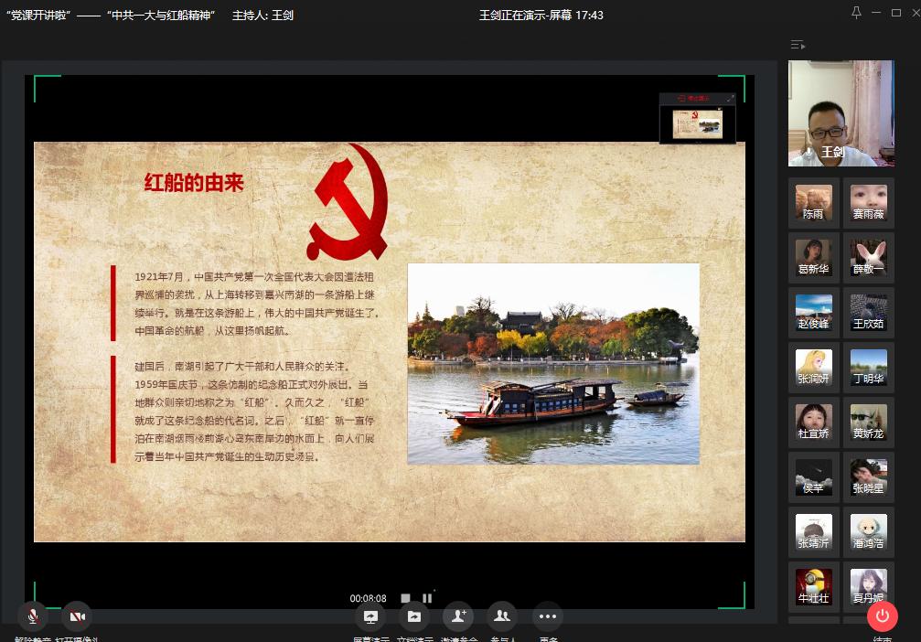This screenshot has height=642, width=921.
Task: Maximize the meeting window
Action: [896, 13]
